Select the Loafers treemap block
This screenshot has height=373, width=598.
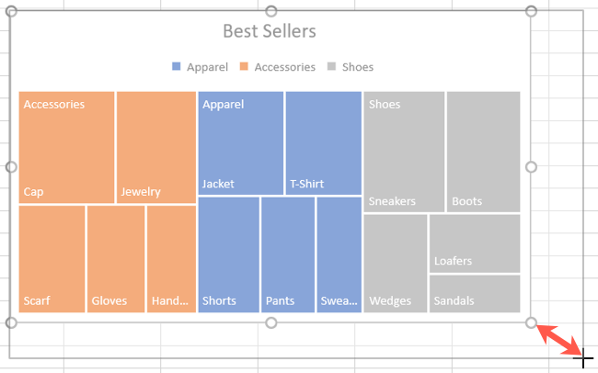[x=475, y=243]
